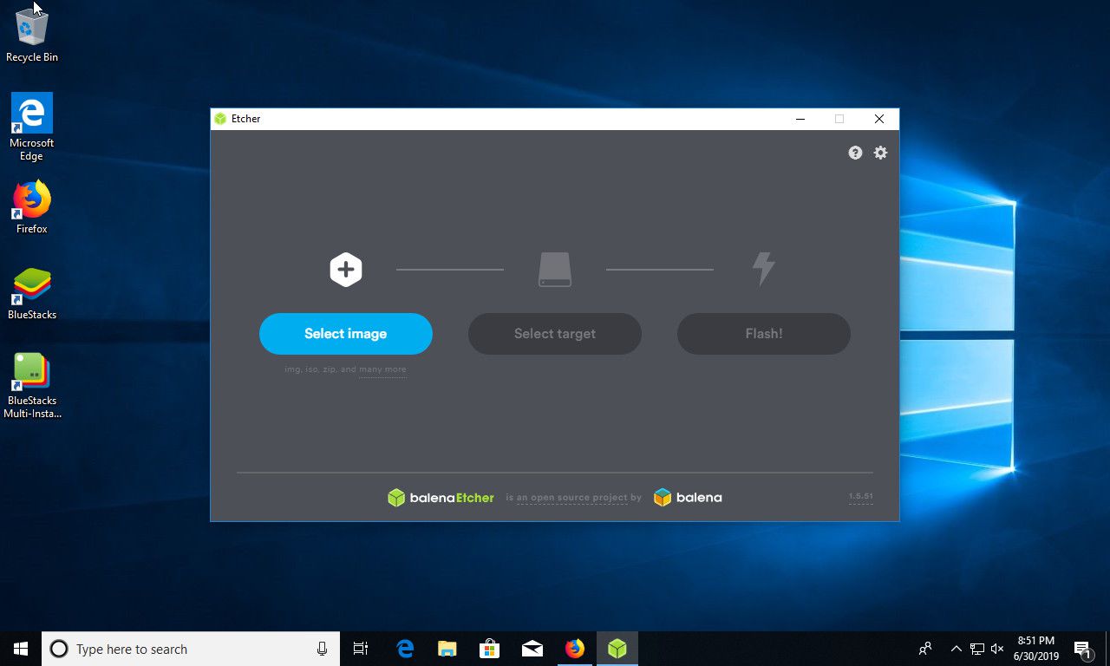Click the plus hexagon image icon

[345, 270]
